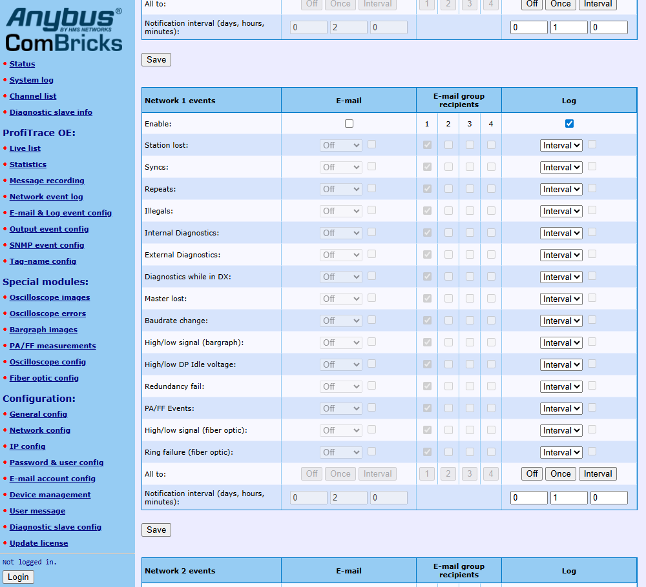Open the System log page
Screen dimensions: 646x587
coord(31,80)
